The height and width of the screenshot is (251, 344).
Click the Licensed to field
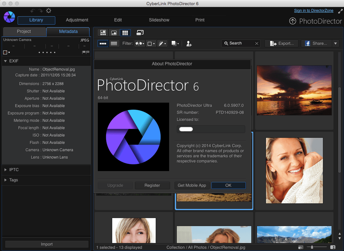click(211, 129)
